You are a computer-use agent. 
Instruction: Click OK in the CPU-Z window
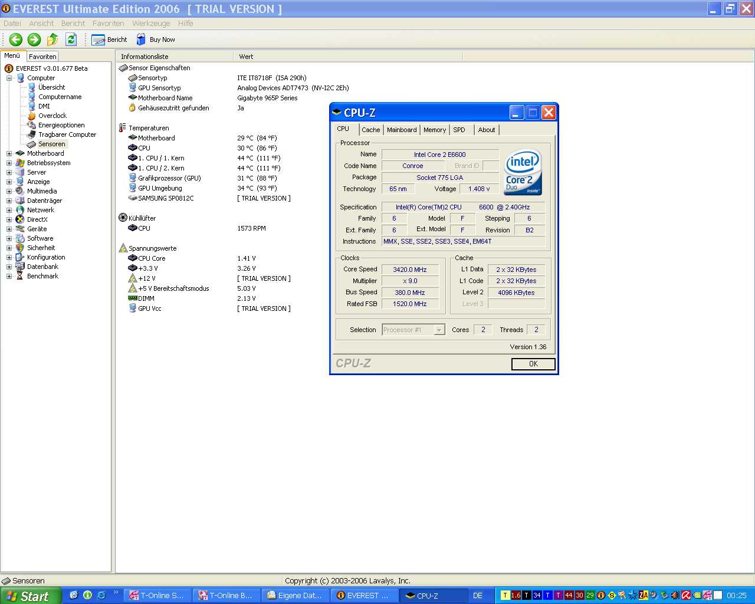point(533,364)
